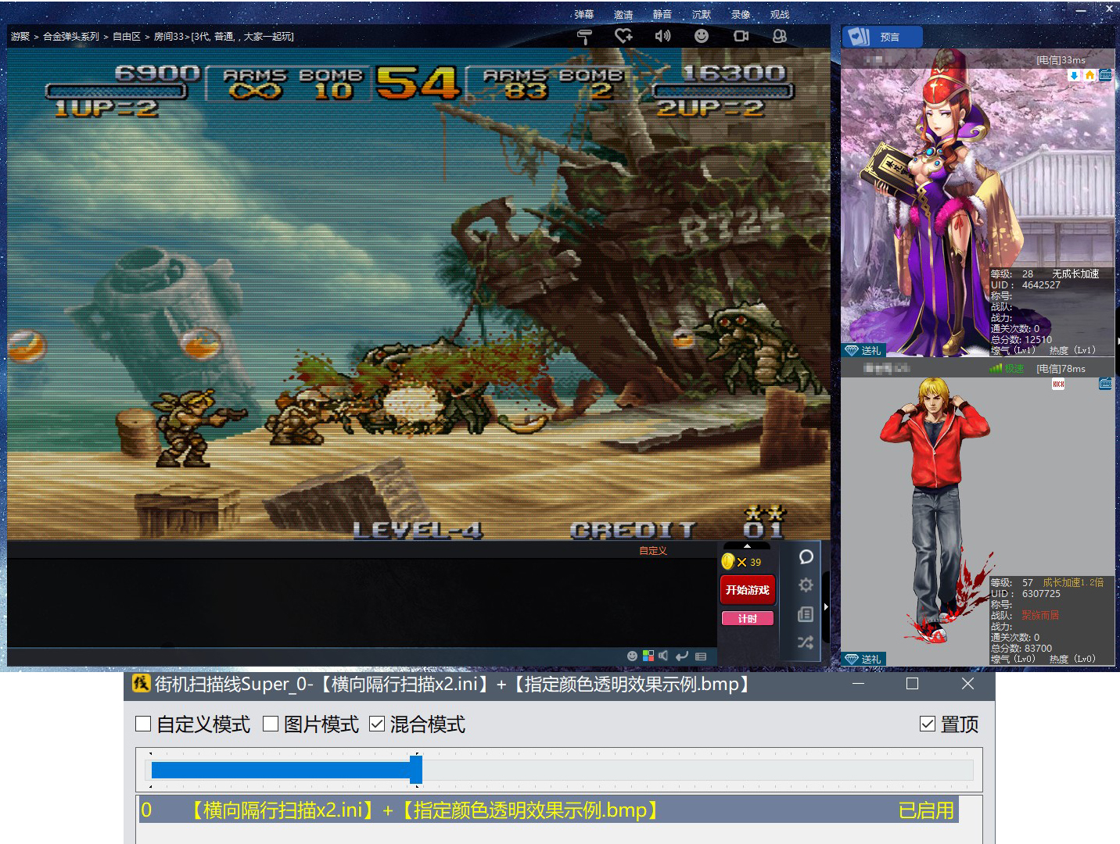Send gift to second player via 送礼

pos(863,659)
